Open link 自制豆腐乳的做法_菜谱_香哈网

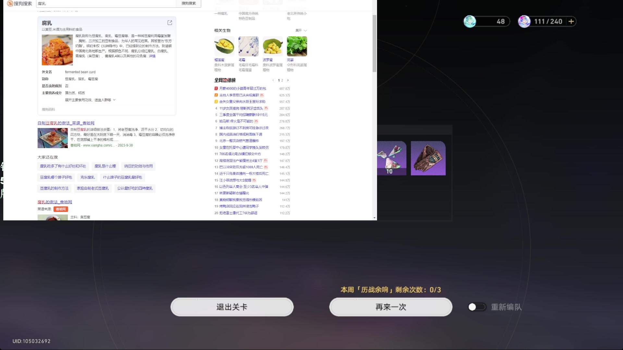tap(66, 123)
